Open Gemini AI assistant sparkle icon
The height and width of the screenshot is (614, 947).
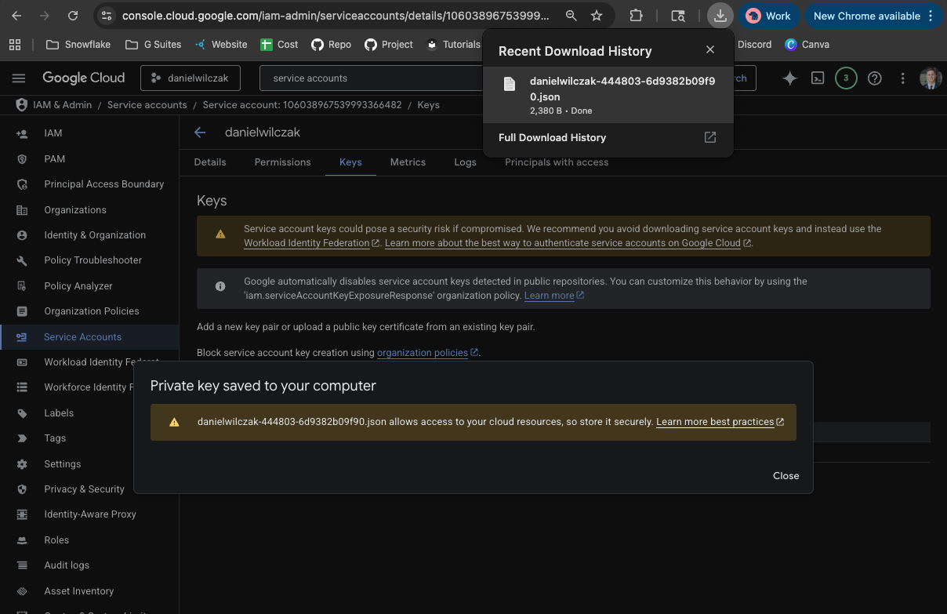point(789,78)
